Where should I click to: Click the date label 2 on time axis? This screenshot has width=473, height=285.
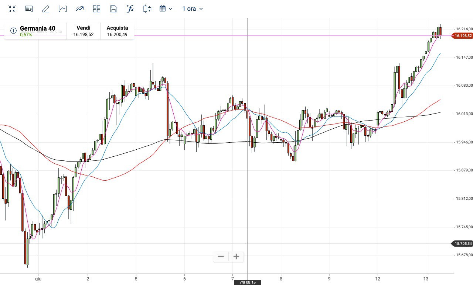click(88, 279)
